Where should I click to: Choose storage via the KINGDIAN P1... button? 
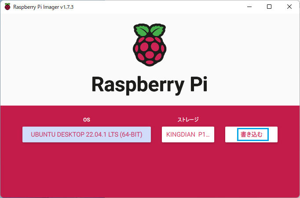pos(188,134)
